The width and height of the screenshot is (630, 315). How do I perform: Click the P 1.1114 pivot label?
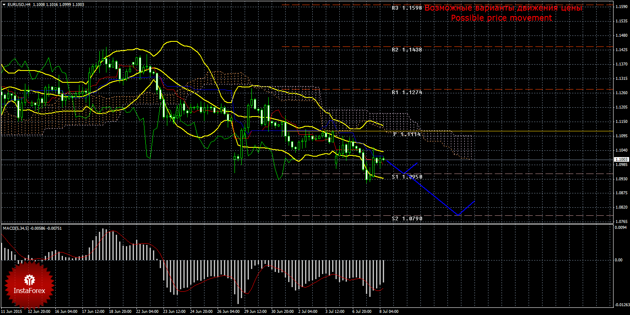click(x=406, y=134)
